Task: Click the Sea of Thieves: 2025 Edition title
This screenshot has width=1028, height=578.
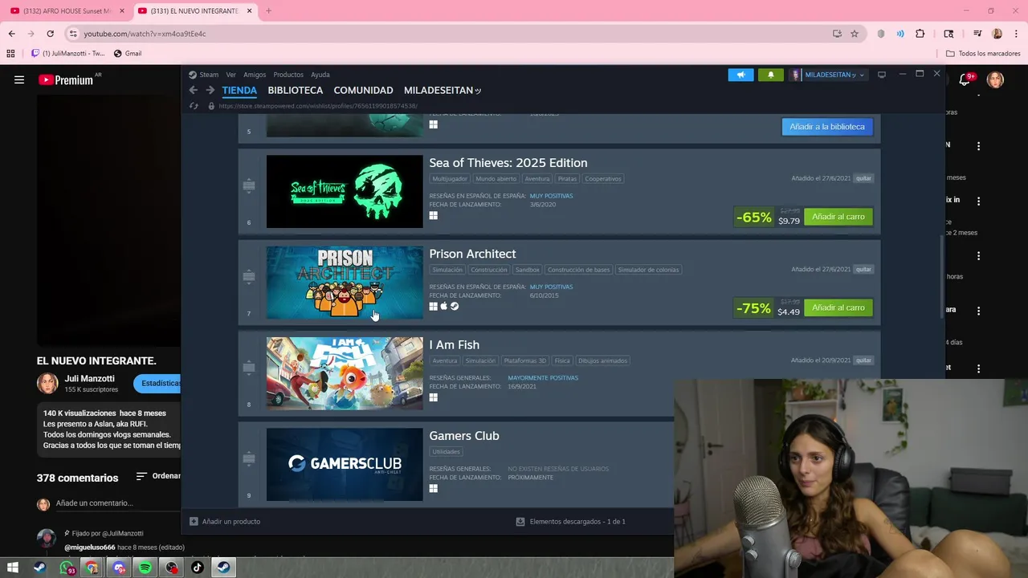Action: point(508,163)
